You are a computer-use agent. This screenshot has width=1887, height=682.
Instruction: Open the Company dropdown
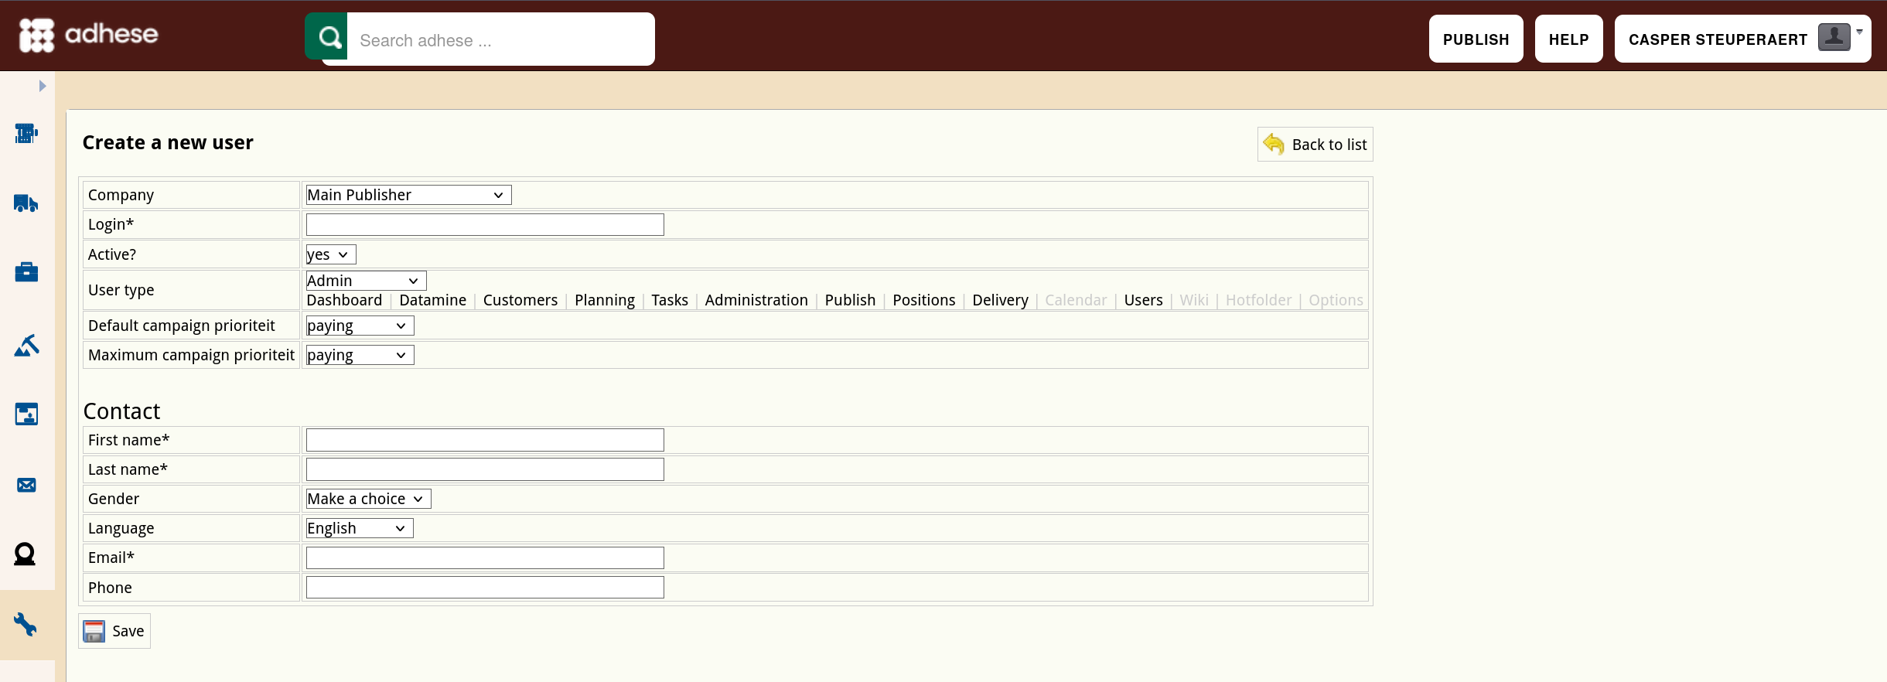(x=408, y=195)
